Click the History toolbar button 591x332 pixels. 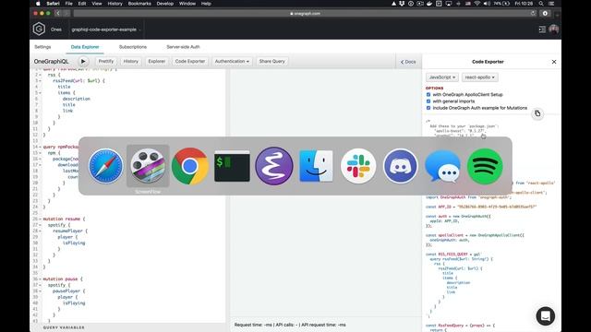pos(131,62)
